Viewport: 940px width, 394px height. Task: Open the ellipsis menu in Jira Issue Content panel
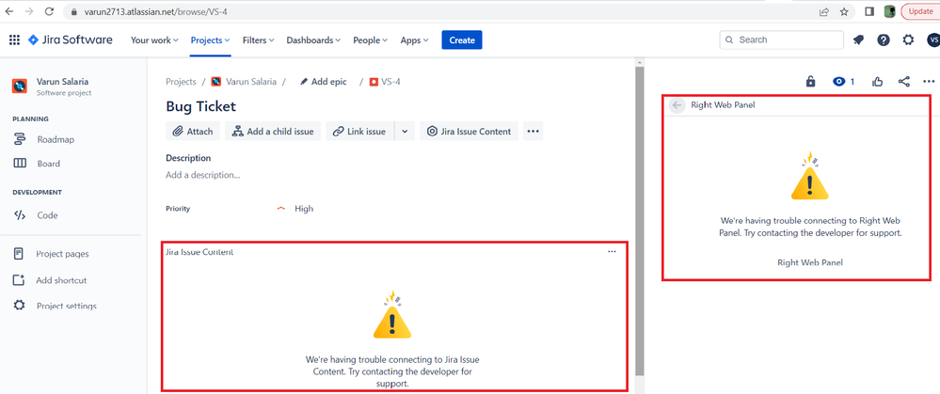point(612,251)
